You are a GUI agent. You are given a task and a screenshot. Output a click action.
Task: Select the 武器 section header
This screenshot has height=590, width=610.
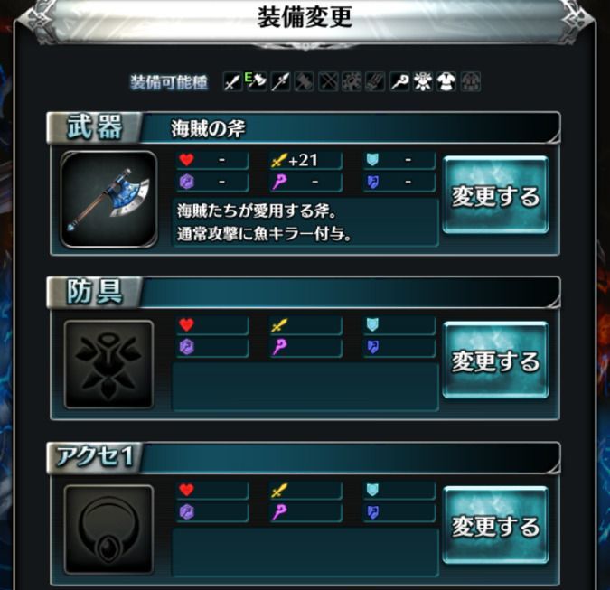(95, 127)
